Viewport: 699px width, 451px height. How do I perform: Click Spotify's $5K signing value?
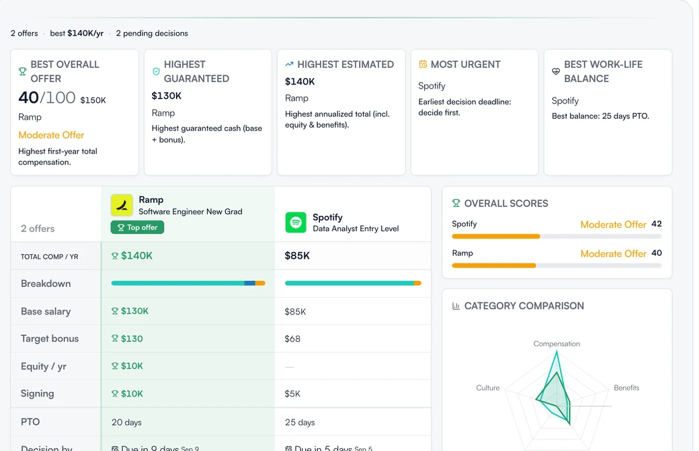tap(292, 394)
